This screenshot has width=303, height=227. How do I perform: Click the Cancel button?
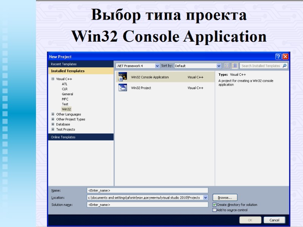(274, 220)
